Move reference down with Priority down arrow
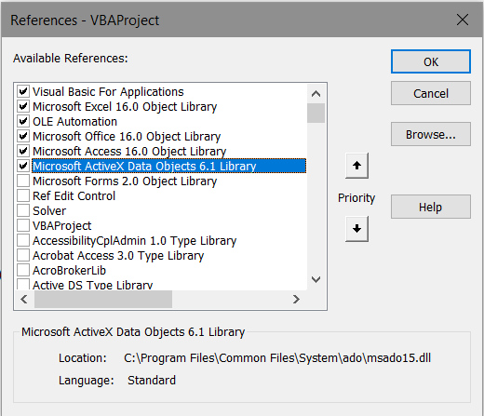 click(356, 229)
